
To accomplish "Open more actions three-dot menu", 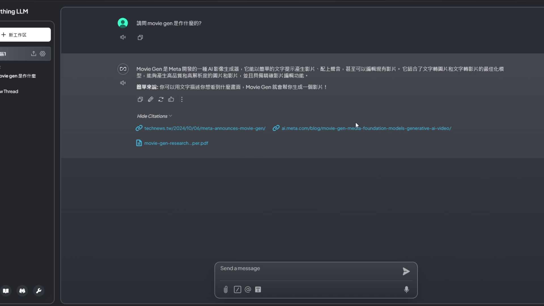I will (182, 99).
